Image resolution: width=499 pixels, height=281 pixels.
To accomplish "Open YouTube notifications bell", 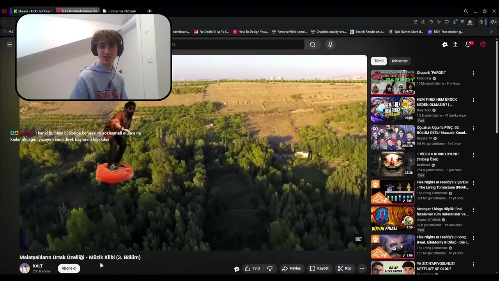I will (468, 44).
